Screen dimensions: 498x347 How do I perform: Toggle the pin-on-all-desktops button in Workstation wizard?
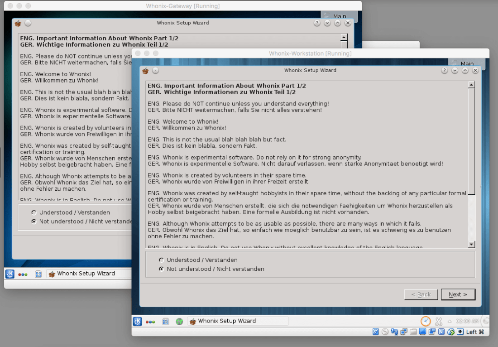tap(155, 71)
